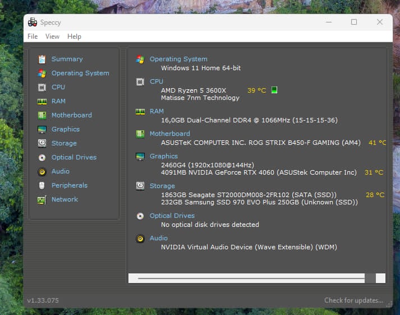
Task: Click the AMD Ryzen 5 3600X text
Action: point(194,90)
